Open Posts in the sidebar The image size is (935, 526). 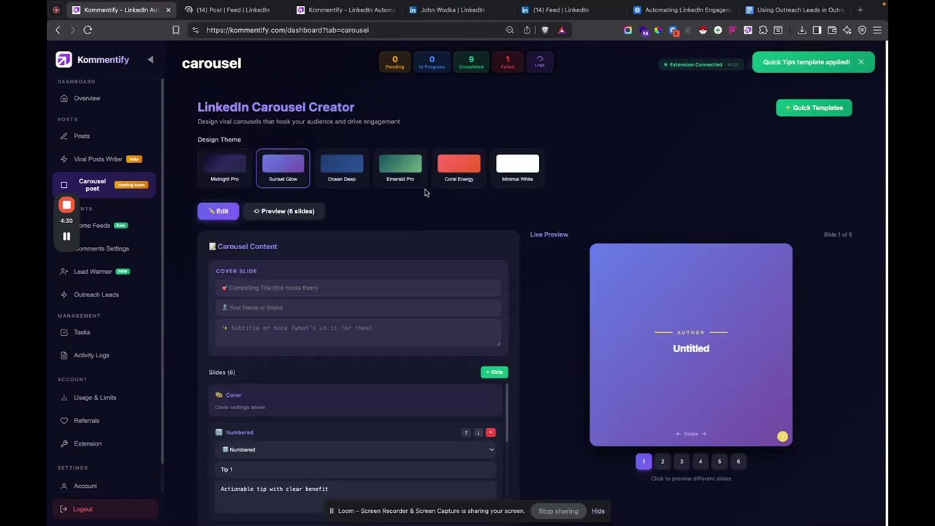click(x=82, y=136)
